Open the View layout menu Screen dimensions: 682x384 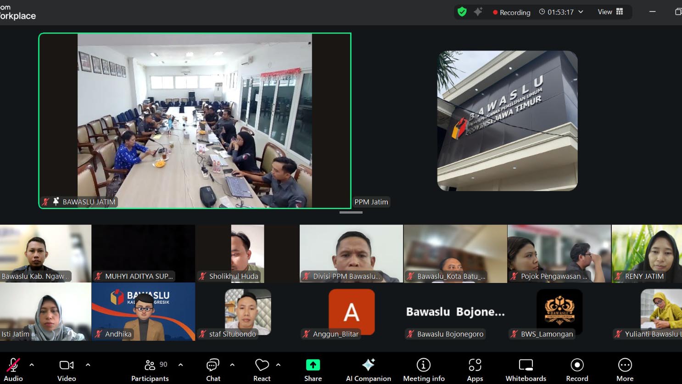coord(610,12)
